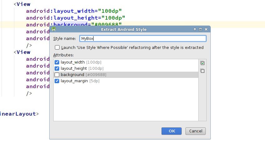Uncheck the layout_margin attribute checkbox
Viewport: 265px width, 143px height.
click(57, 81)
